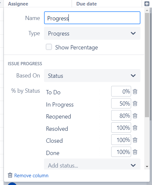Add a new column with plus icon
152x185 pixels.
(147, 4)
